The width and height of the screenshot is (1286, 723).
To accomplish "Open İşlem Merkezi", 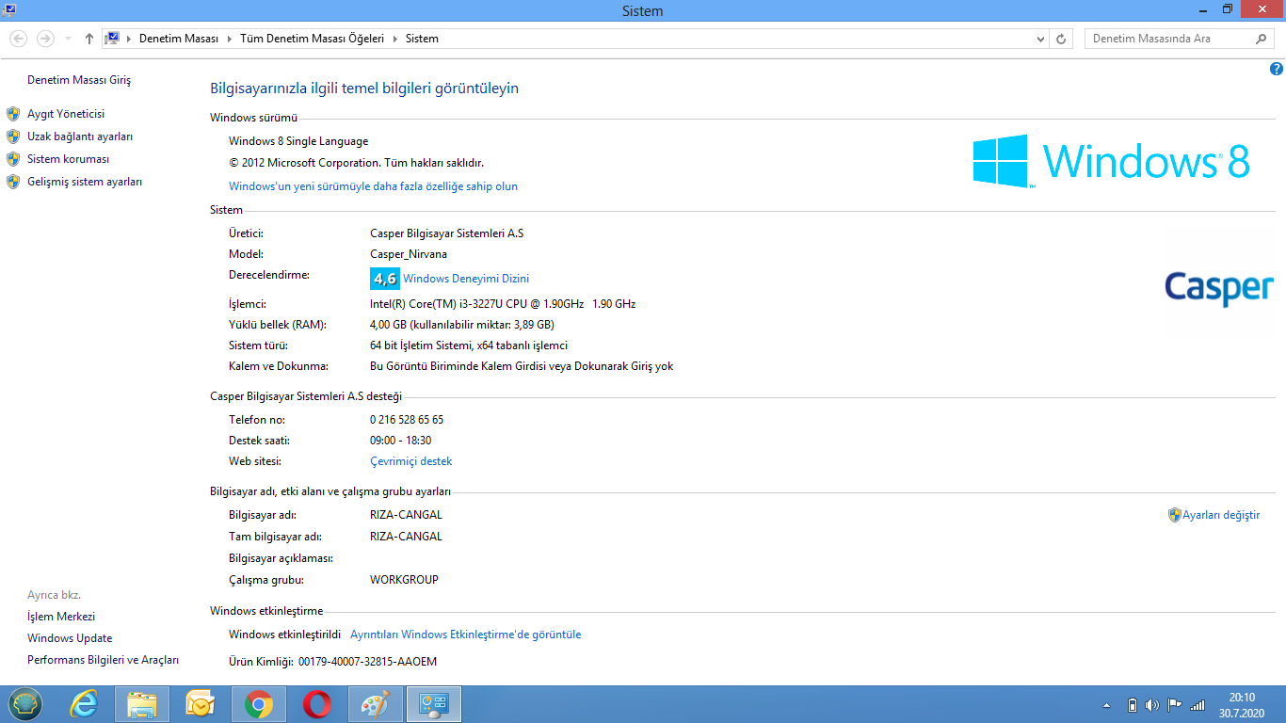I will pos(61,617).
